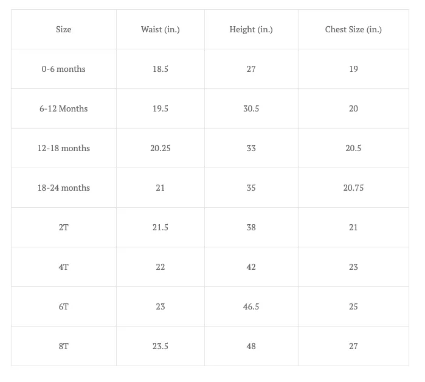Screen dimensions: 425x382
Task: Select the Waist (in.) header cell
Action: [160, 29]
